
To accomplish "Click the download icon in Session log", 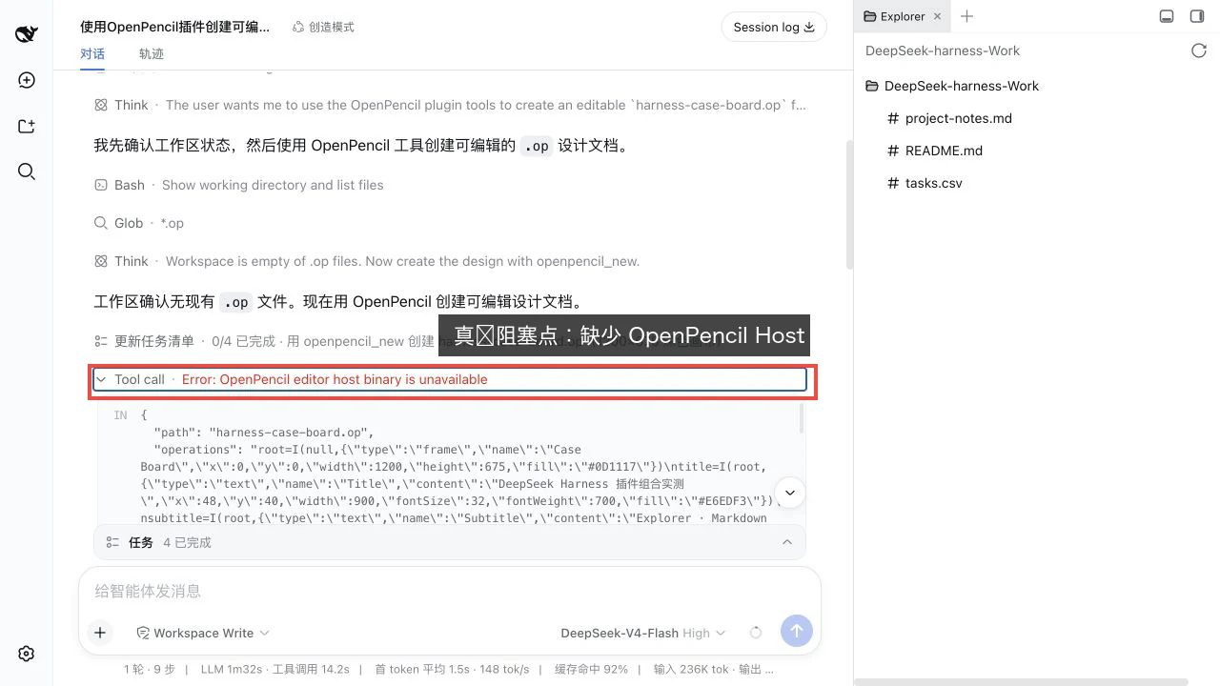I will click(809, 27).
